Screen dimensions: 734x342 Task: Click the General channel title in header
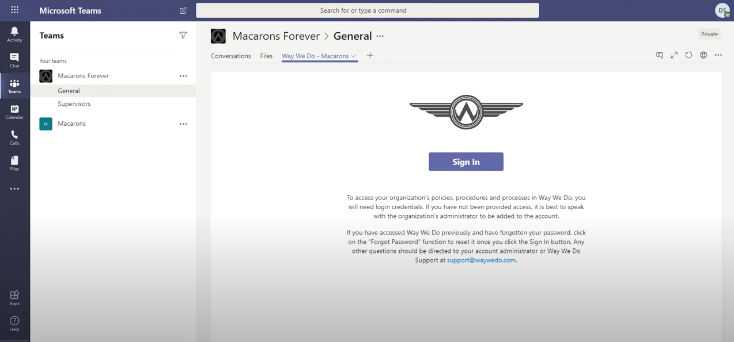353,36
